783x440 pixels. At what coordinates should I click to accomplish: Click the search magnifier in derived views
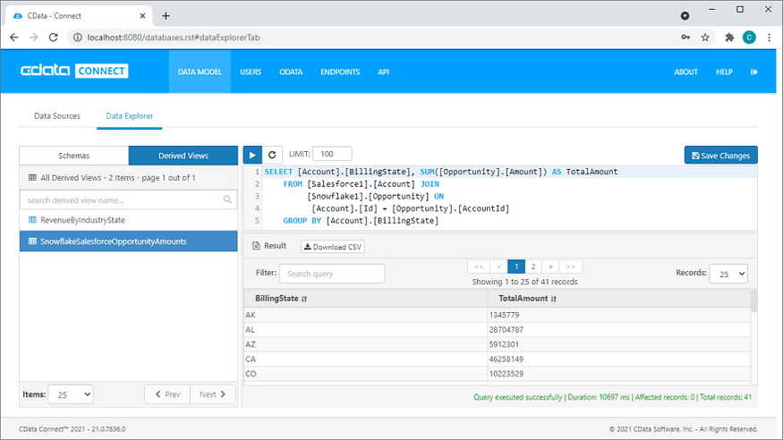(227, 199)
